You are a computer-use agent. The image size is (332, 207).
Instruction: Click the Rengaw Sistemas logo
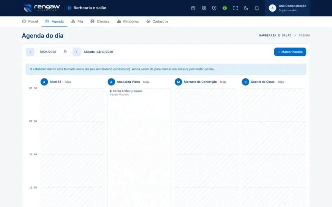(x=42, y=8)
